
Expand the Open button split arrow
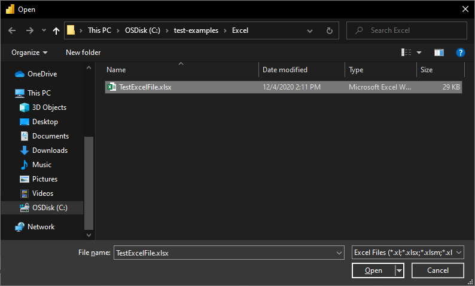click(x=399, y=270)
